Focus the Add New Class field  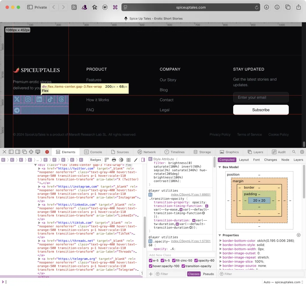pyautogui.click(x=182, y=255)
